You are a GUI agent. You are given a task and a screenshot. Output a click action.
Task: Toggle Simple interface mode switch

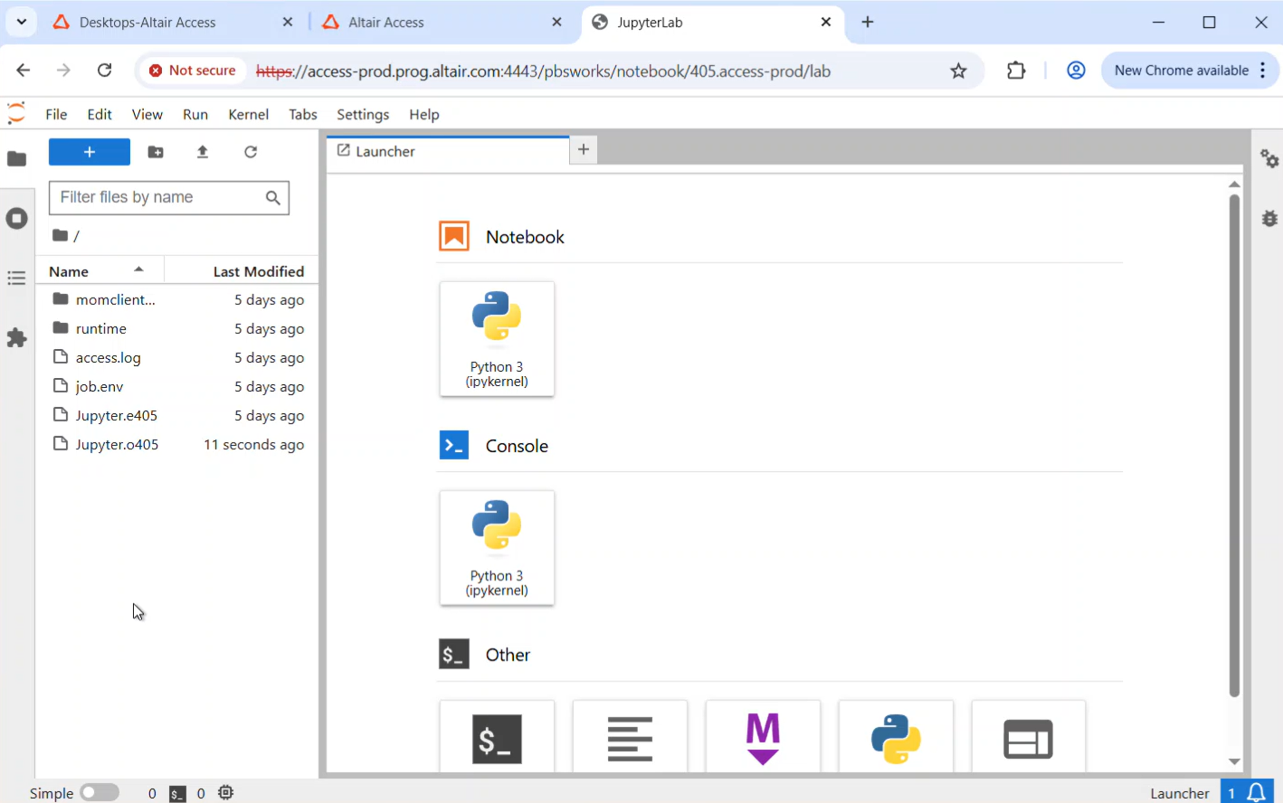click(x=100, y=793)
